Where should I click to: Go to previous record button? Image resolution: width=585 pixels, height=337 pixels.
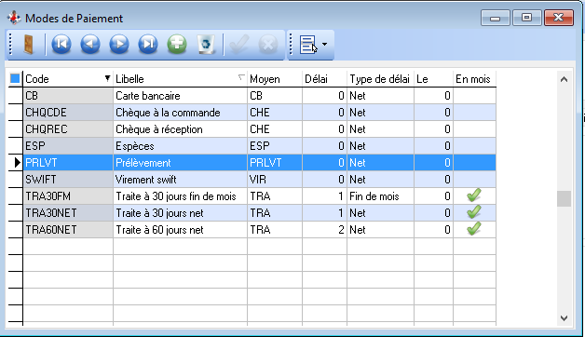click(x=90, y=45)
